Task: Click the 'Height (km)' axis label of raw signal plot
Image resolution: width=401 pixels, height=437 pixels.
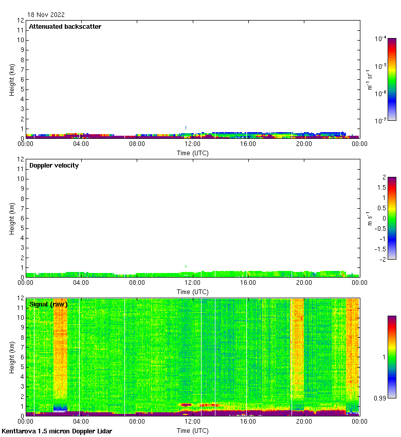Action: [x=12, y=357]
